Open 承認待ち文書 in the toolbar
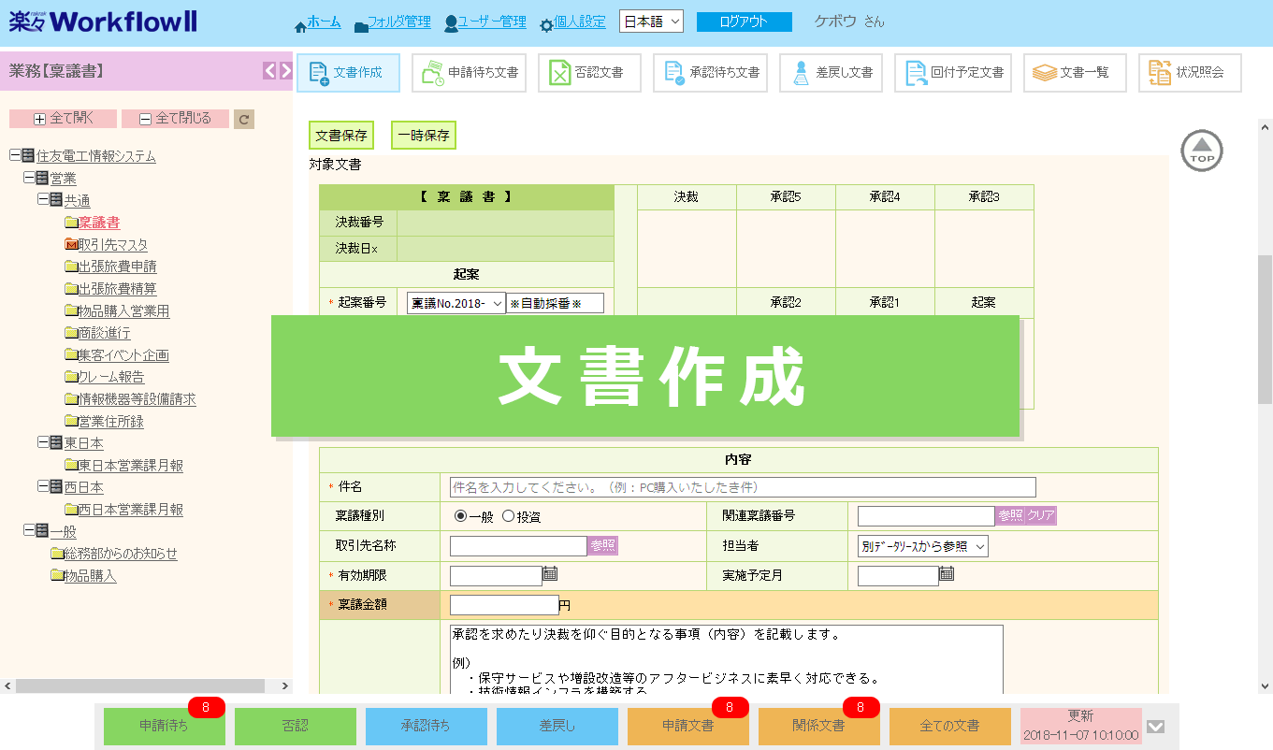Screen dimensions: 1273x750 pyautogui.click(x=710, y=73)
